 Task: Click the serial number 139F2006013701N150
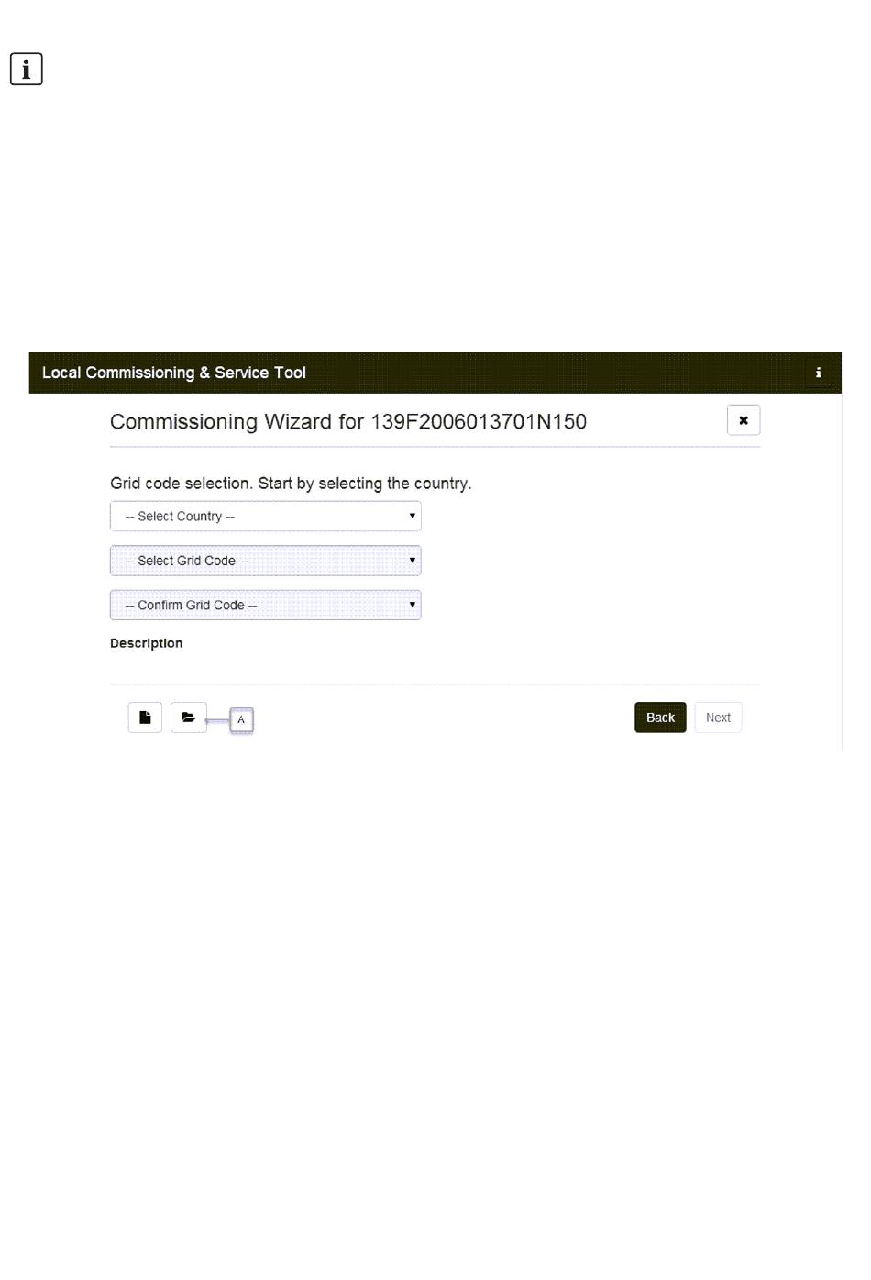click(479, 422)
